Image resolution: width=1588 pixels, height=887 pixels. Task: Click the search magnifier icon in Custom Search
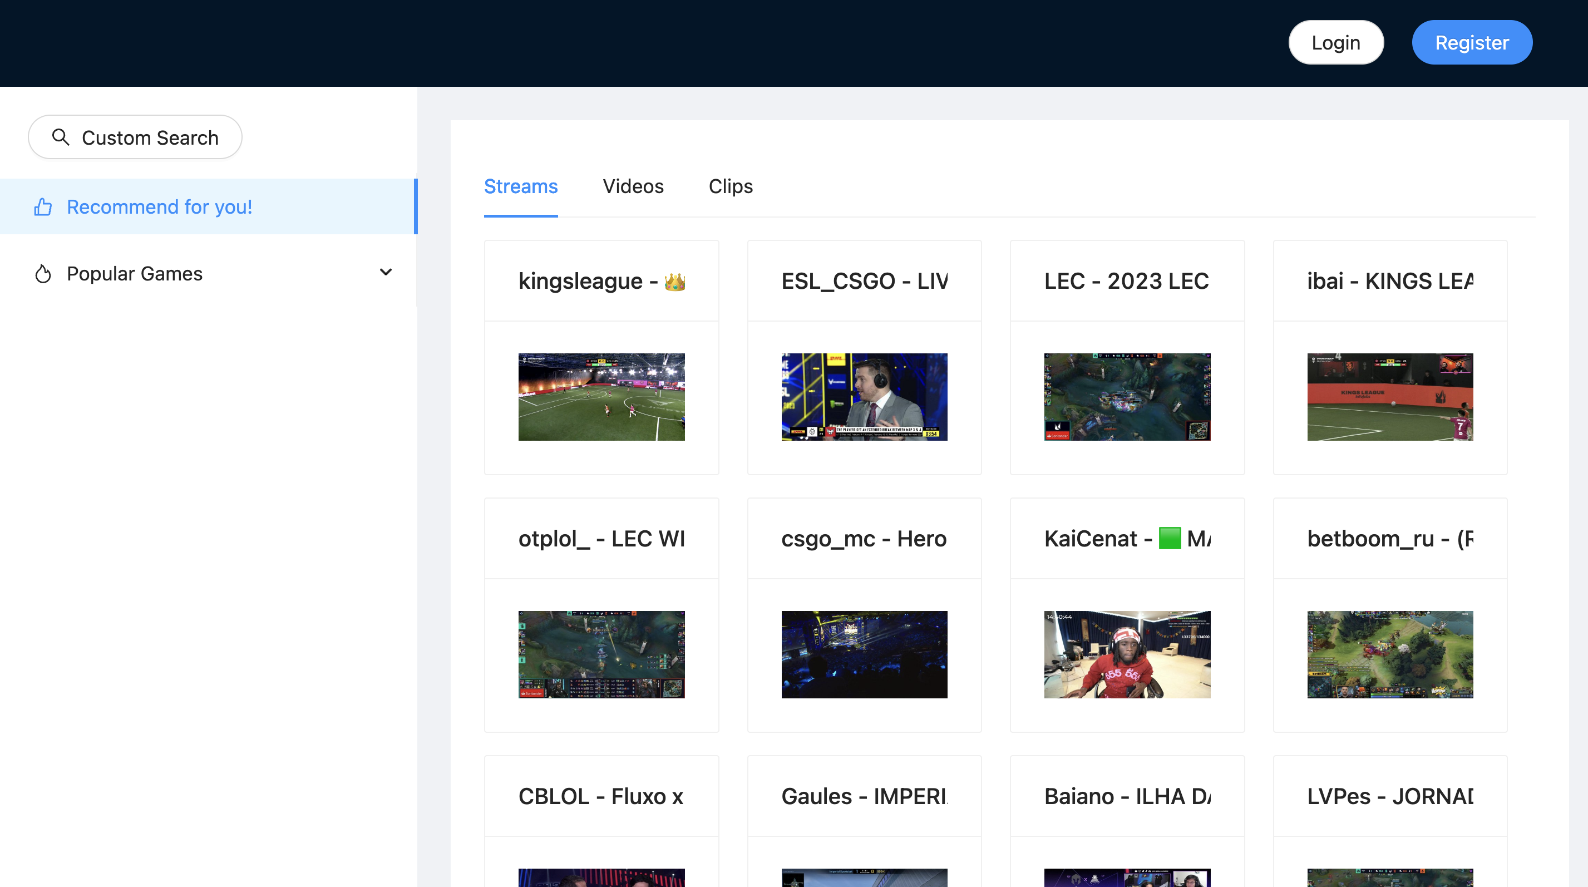(x=61, y=137)
